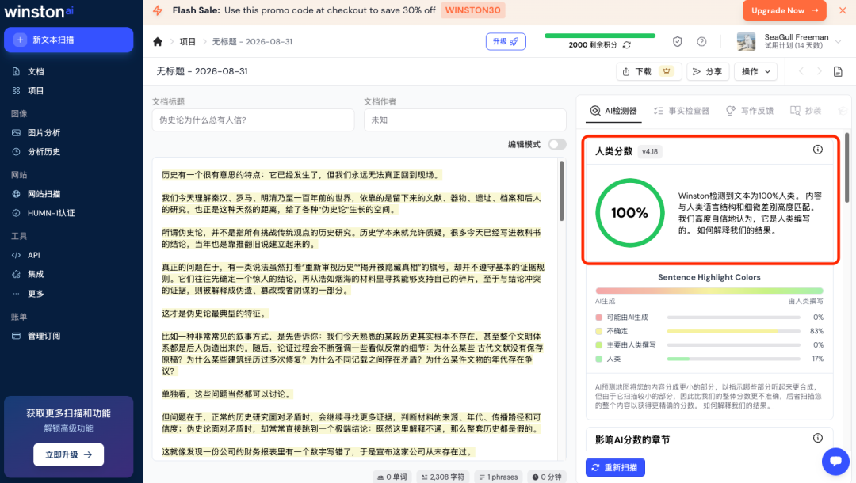Click the 升级 button
This screenshot has height=483, width=856.
click(x=506, y=41)
